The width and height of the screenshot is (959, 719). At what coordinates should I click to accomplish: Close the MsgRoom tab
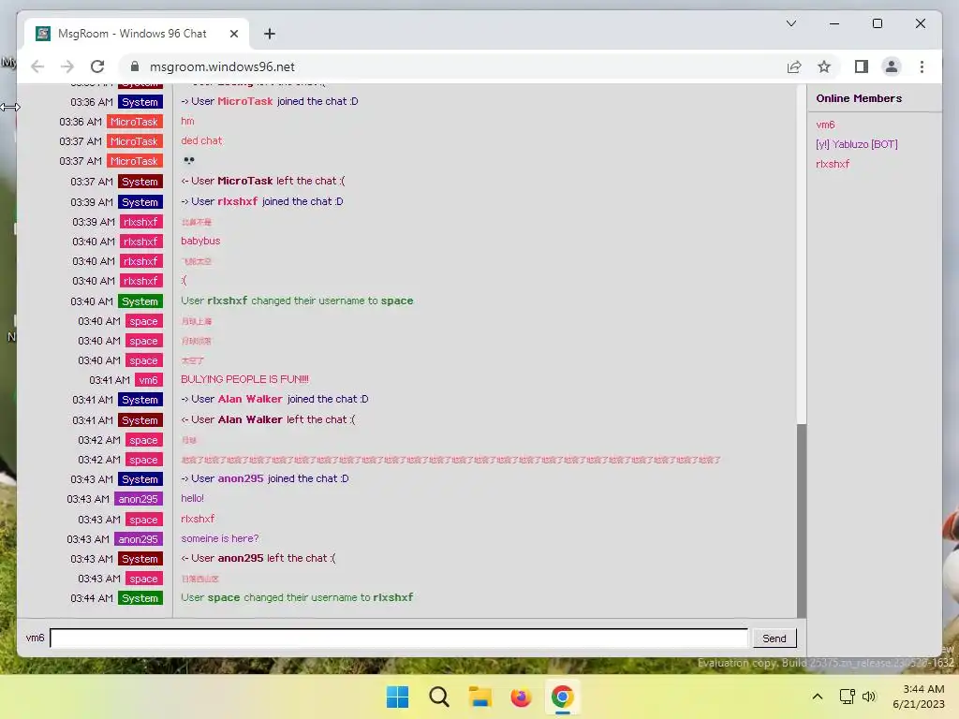click(233, 34)
